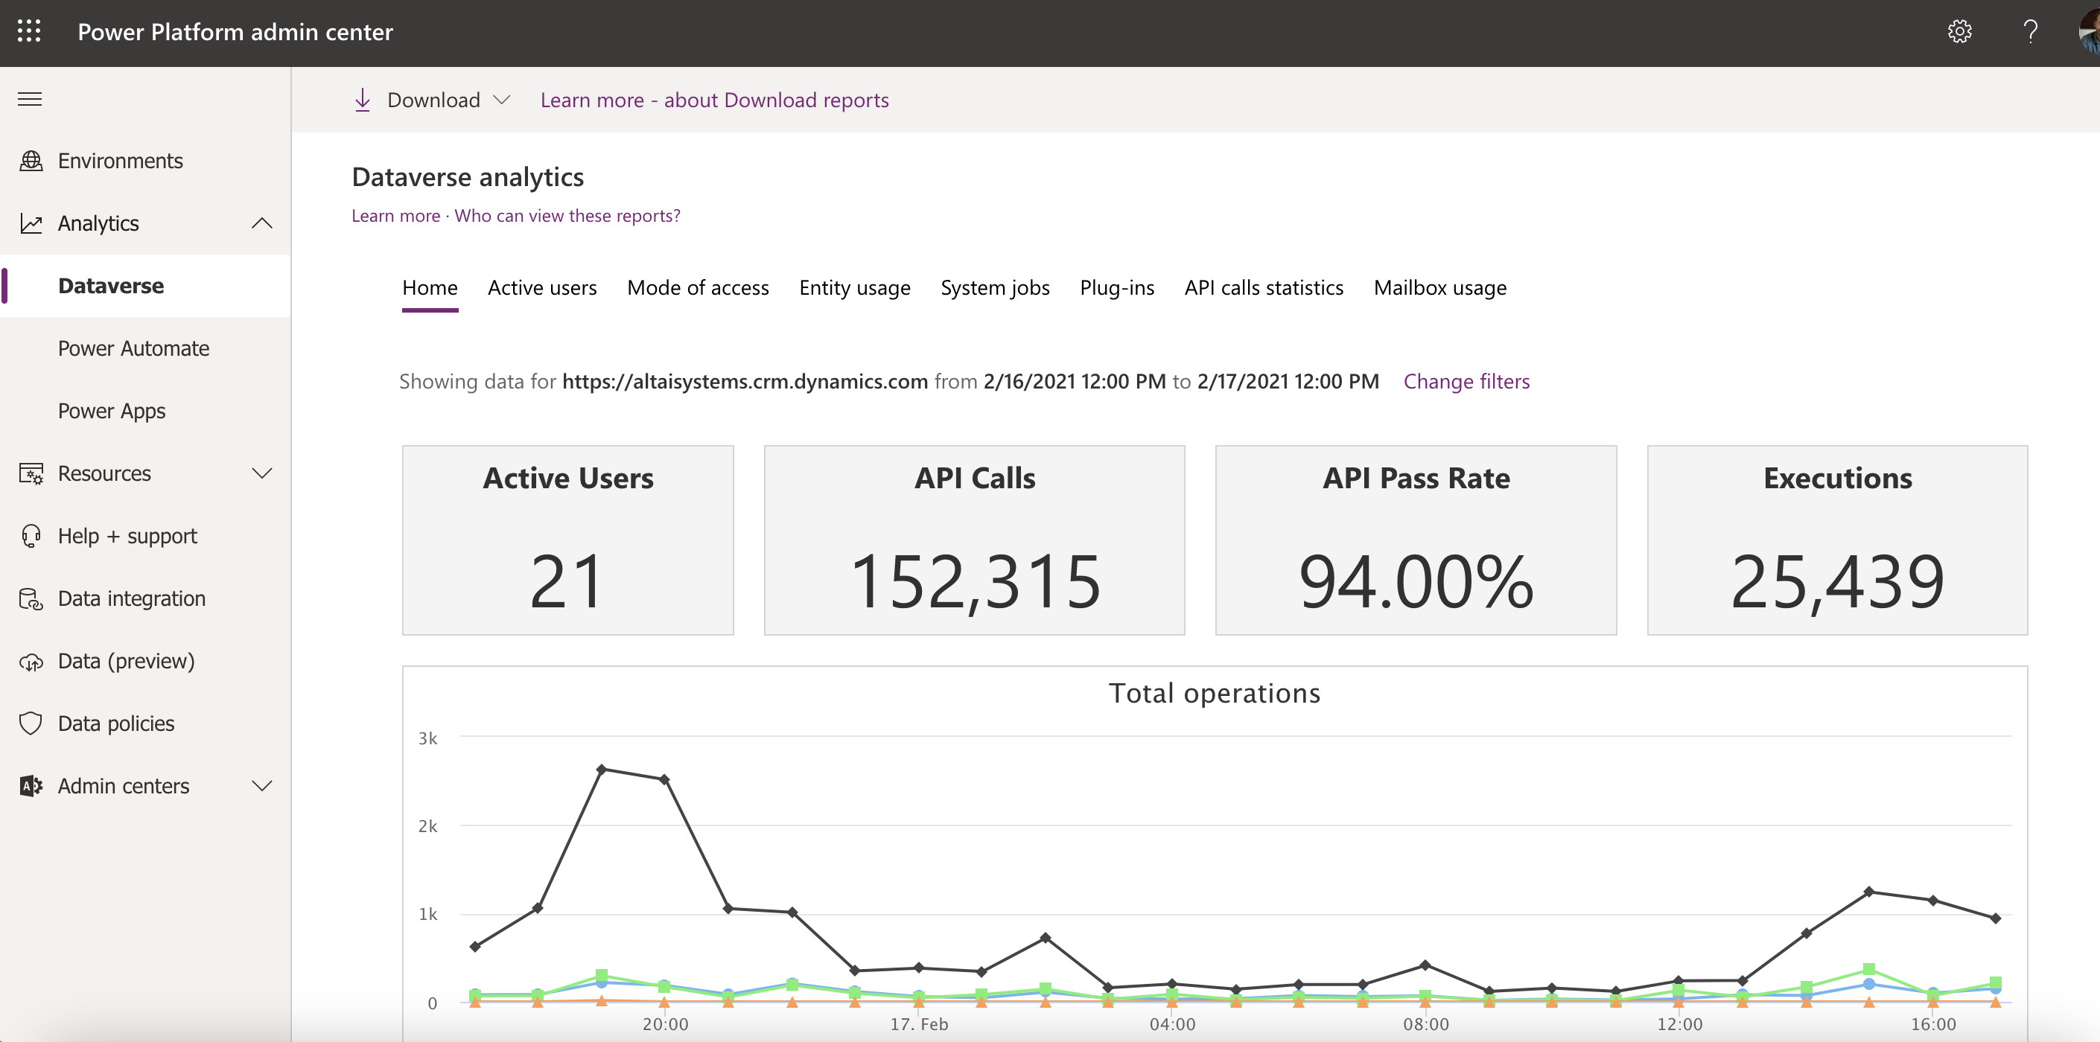
Task: Switch to the API calls statistics tab
Action: tap(1264, 287)
